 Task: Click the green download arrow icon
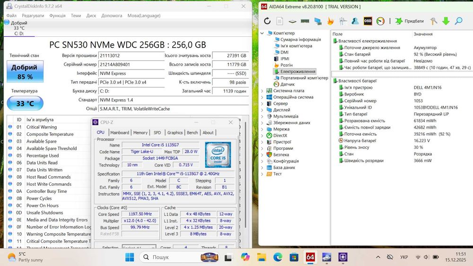pyautogui.click(x=446, y=21)
